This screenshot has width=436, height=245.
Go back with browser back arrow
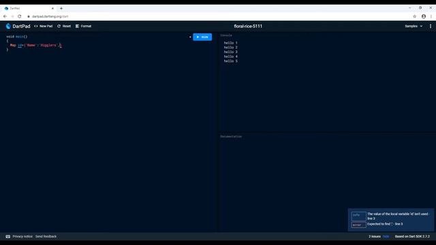click(5, 16)
